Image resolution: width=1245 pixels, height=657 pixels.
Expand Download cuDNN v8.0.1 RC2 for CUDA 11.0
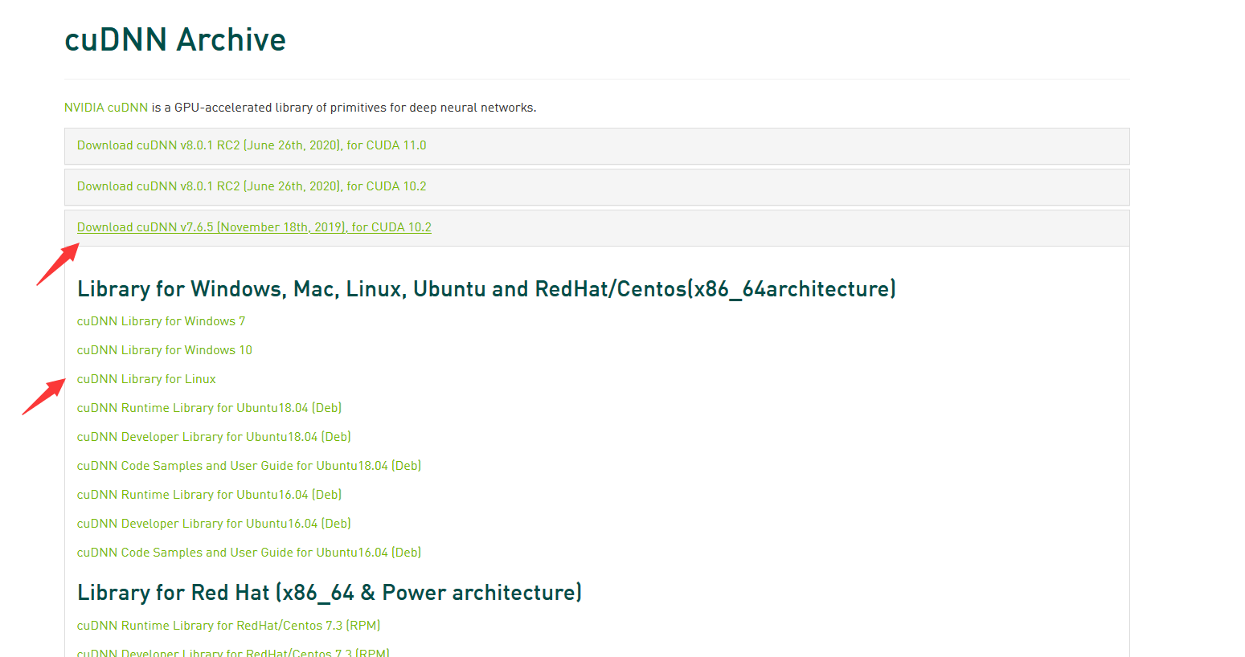click(252, 145)
